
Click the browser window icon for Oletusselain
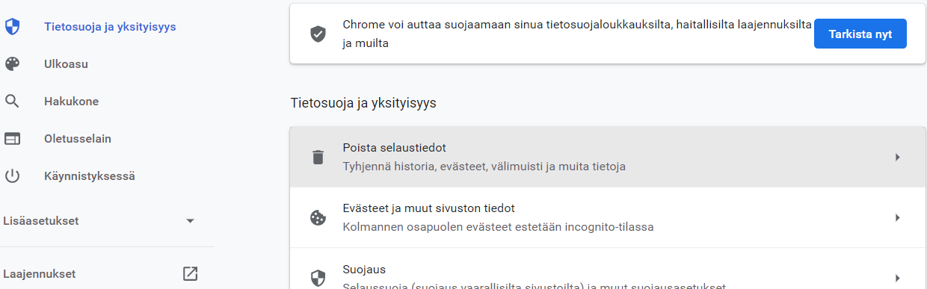click(12, 139)
